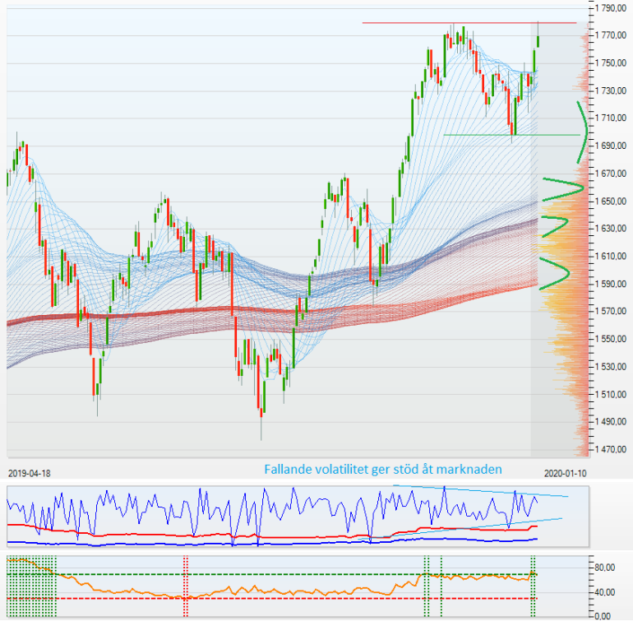Click the latest green candlestick near 1 770

(538, 41)
